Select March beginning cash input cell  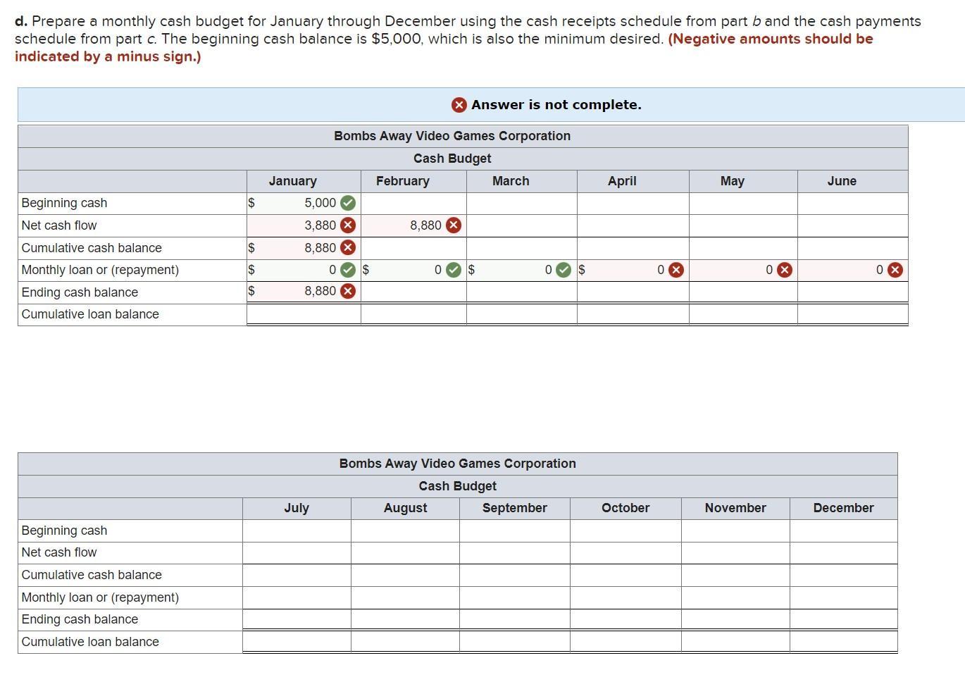click(x=522, y=203)
